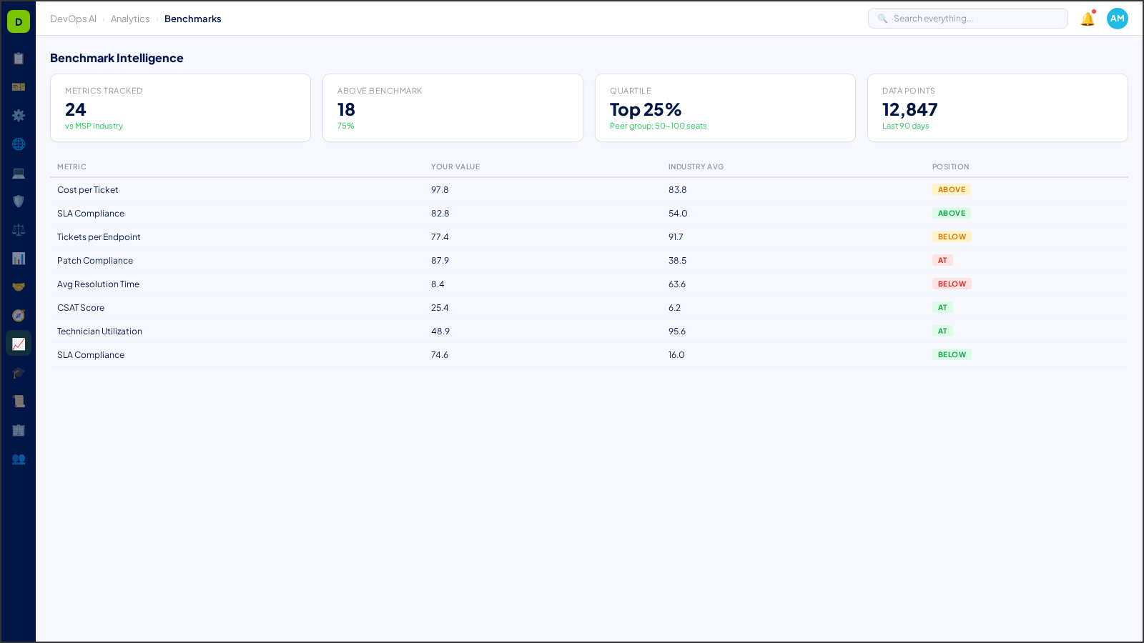Select the globe icon in the sidebar
The image size is (1144, 643).
pos(19,144)
